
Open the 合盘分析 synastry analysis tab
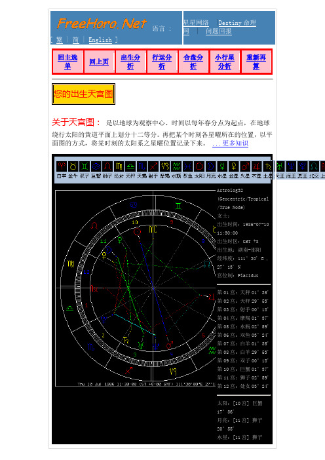193,62
